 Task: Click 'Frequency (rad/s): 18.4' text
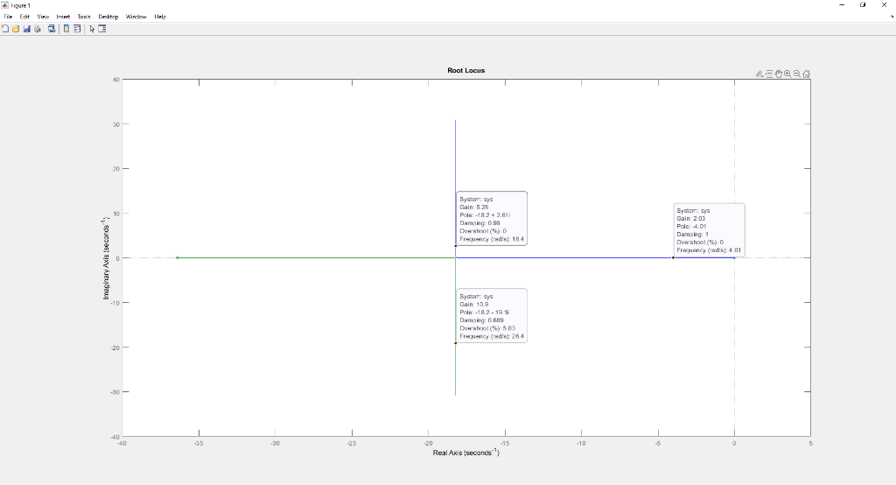[x=492, y=239]
